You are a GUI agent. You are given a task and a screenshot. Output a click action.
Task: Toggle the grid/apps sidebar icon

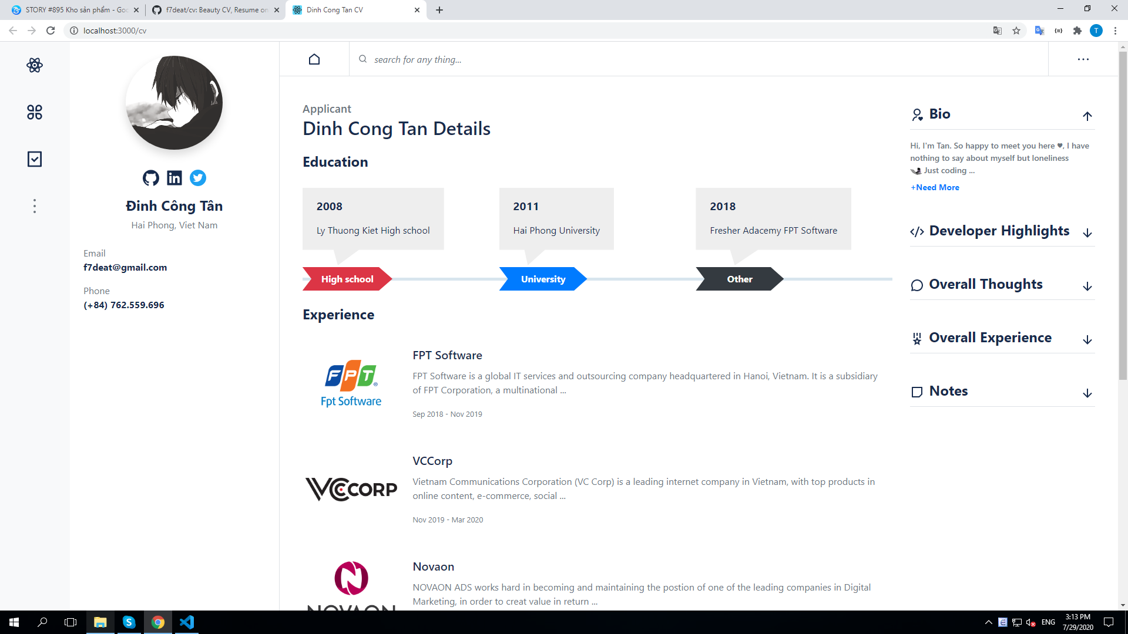(x=34, y=112)
